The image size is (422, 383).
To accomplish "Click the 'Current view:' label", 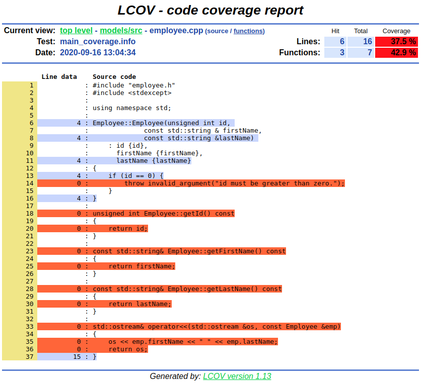I will (30, 31).
